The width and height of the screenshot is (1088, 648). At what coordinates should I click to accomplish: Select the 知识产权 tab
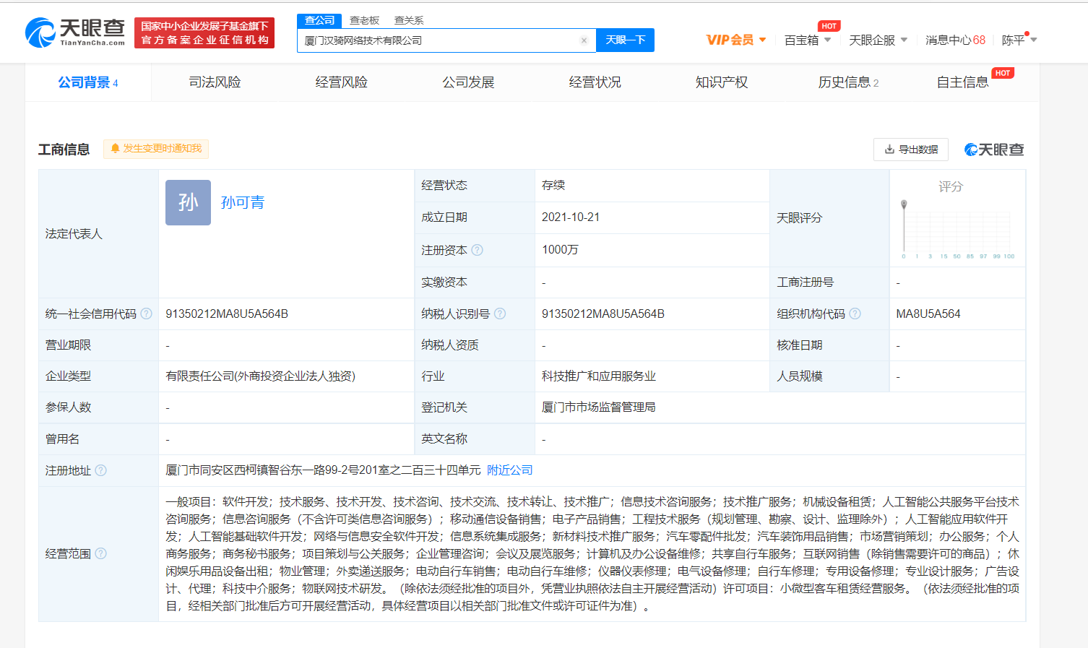pyautogui.click(x=721, y=82)
